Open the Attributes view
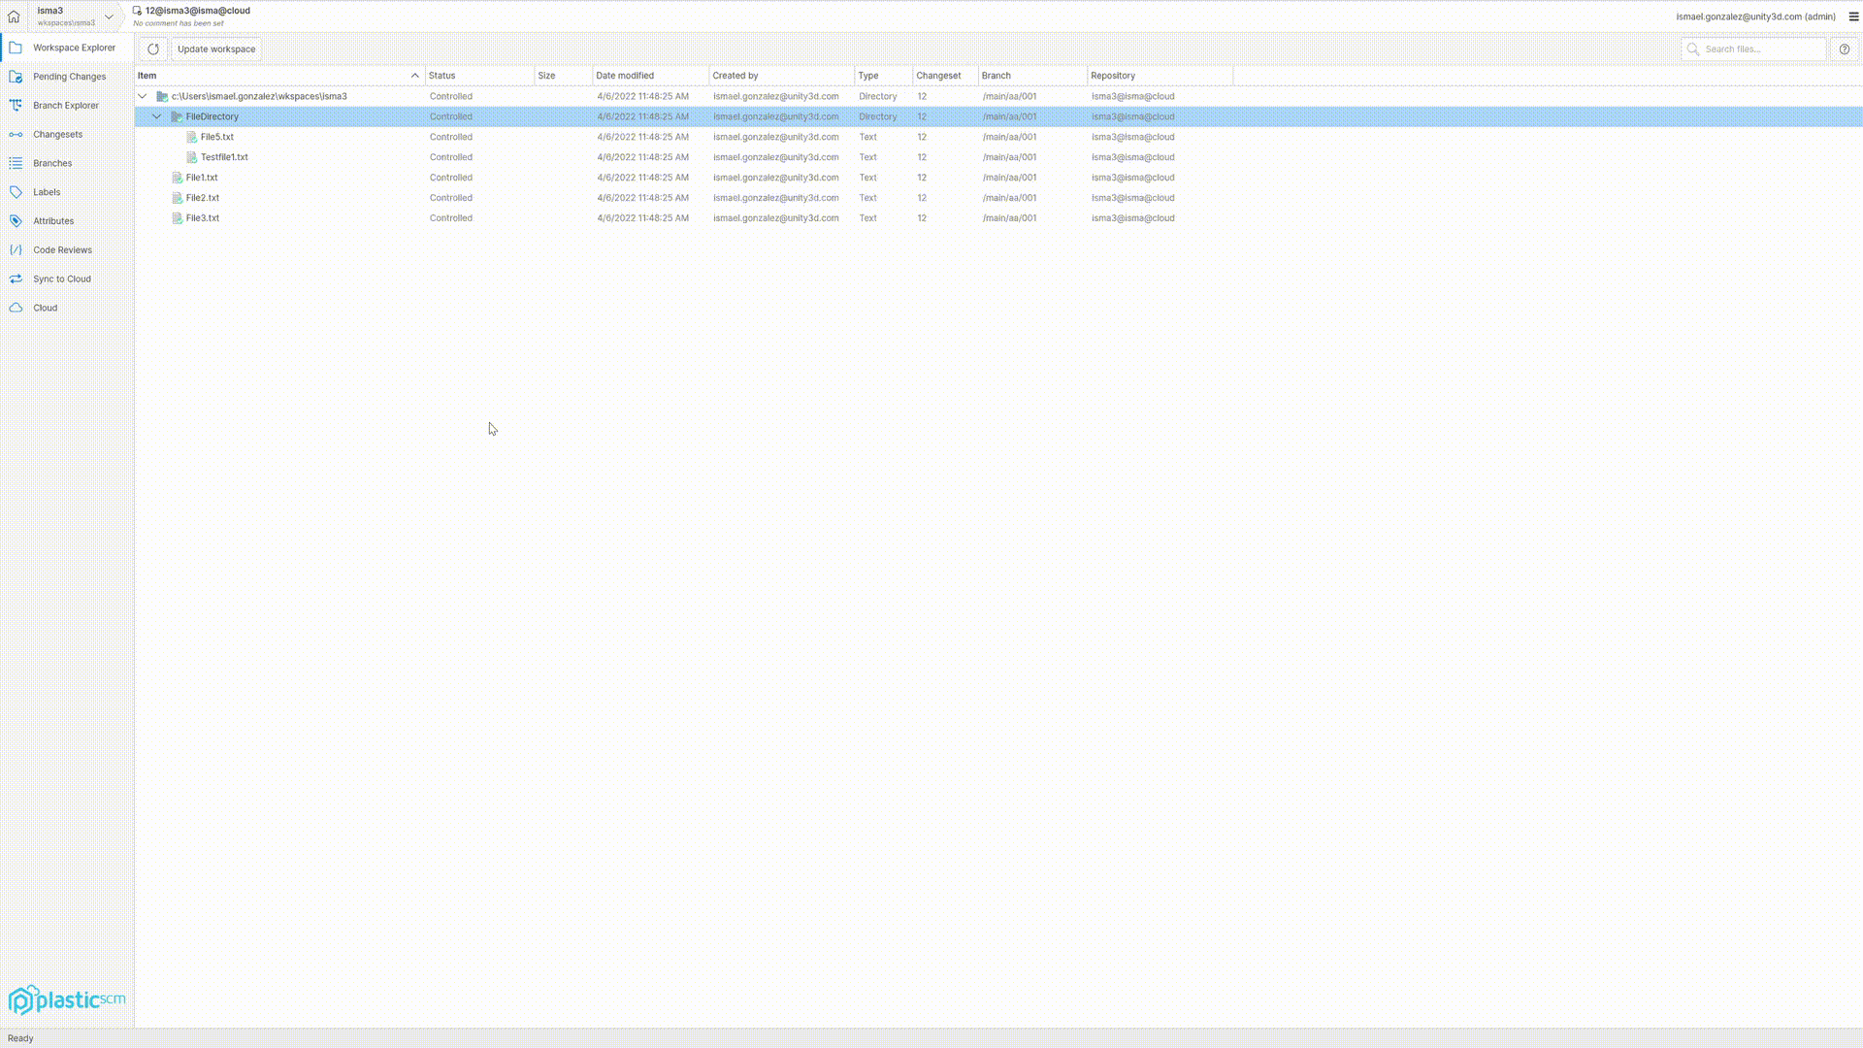The height and width of the screenshot is (1048, 1863). 53,220
